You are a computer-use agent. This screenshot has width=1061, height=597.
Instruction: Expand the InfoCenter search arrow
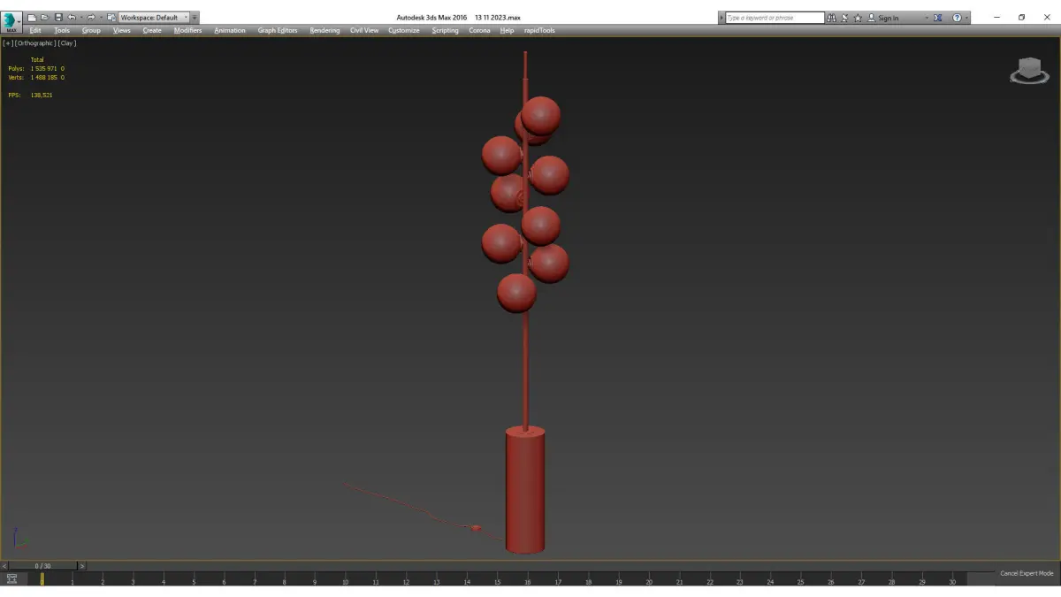pos(721,18)
